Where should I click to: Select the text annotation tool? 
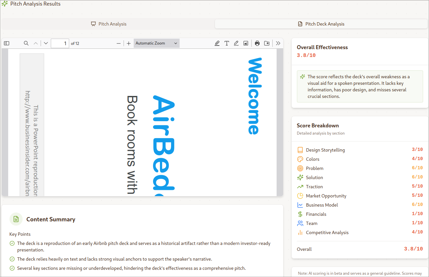[x=226, y=43]
